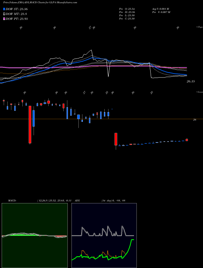
Task: Click the 26.15 price label beside EMA lines
Action: pos(190,82)
